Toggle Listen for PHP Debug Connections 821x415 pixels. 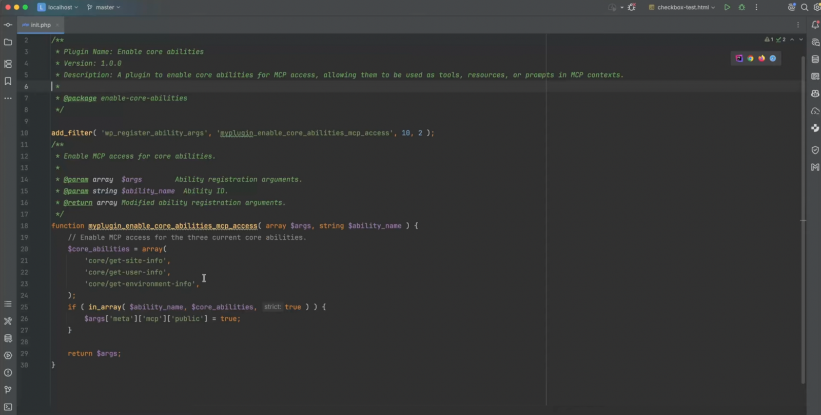pos(632,7)
